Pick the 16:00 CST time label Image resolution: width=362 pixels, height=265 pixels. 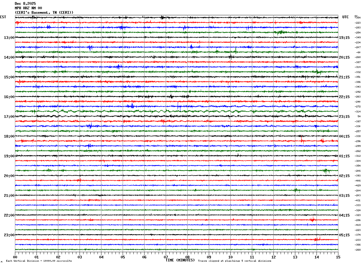tap(9, 97)
